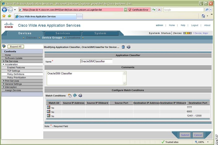This screenshot has height=145, width=218.
Task: Select the Cisco Wide Area Application Services browser tab
Action: 45,16
